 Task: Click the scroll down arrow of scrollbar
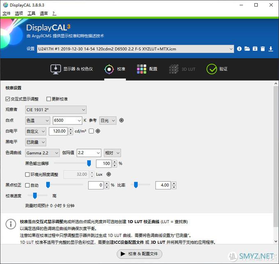(x=276, y=241)
